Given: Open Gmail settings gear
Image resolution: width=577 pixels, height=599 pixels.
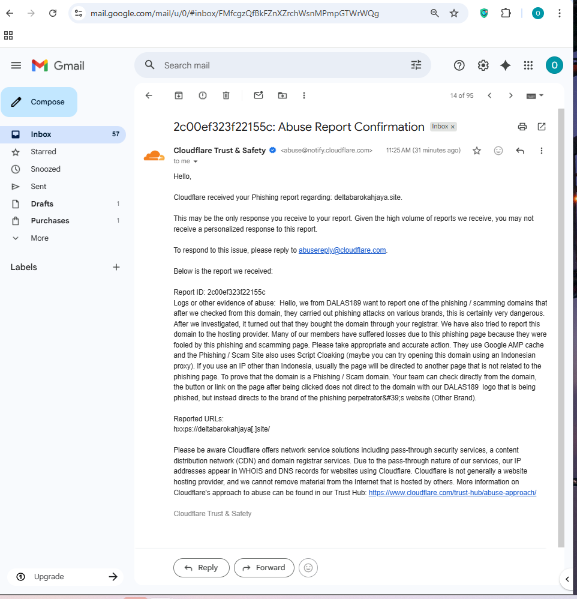Looking at the screenshot, I should click(483, 65).
